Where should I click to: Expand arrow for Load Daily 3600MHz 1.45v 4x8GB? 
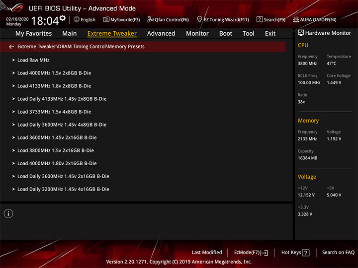pyautogui.click(x=13, y=125)
